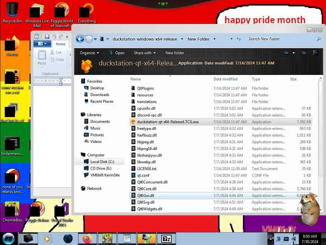Image resolution: width=326 pixels, height=245 pixels.
Task: Open the WordPad quick access customize dropdown
Action: pyautogui.click(x=67, y=37)
